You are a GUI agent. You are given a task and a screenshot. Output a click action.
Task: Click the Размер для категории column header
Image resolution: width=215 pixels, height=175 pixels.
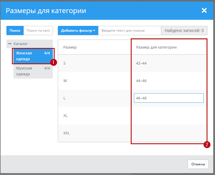click(x=156, y=47)
